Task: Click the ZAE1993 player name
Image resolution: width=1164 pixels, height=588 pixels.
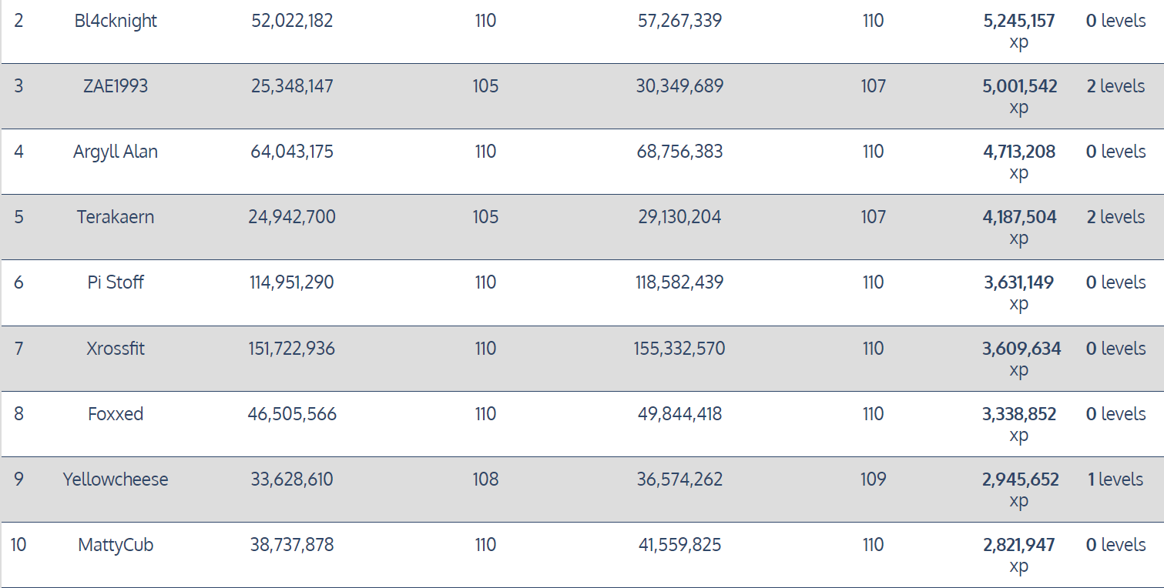Action: 116,86
